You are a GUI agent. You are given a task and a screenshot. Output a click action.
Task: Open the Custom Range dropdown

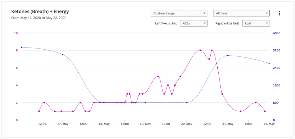click(179, 13)
